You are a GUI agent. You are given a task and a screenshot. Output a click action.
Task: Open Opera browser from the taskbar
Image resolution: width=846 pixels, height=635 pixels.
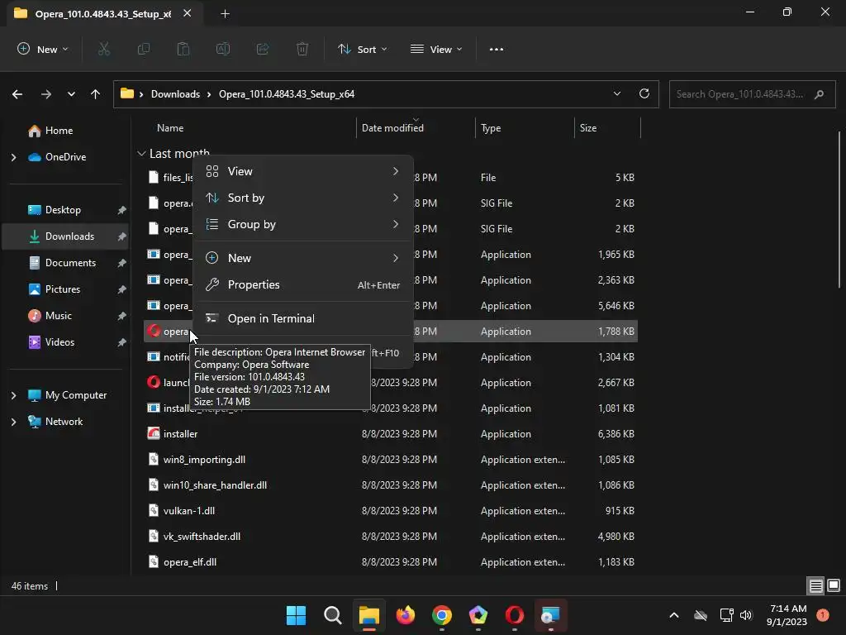pos(515,615)
